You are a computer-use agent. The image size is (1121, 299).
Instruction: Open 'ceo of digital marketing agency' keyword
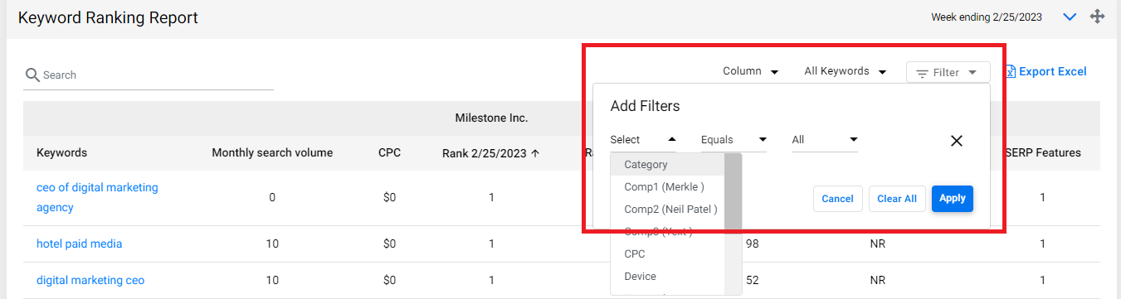tap(97, 198)
